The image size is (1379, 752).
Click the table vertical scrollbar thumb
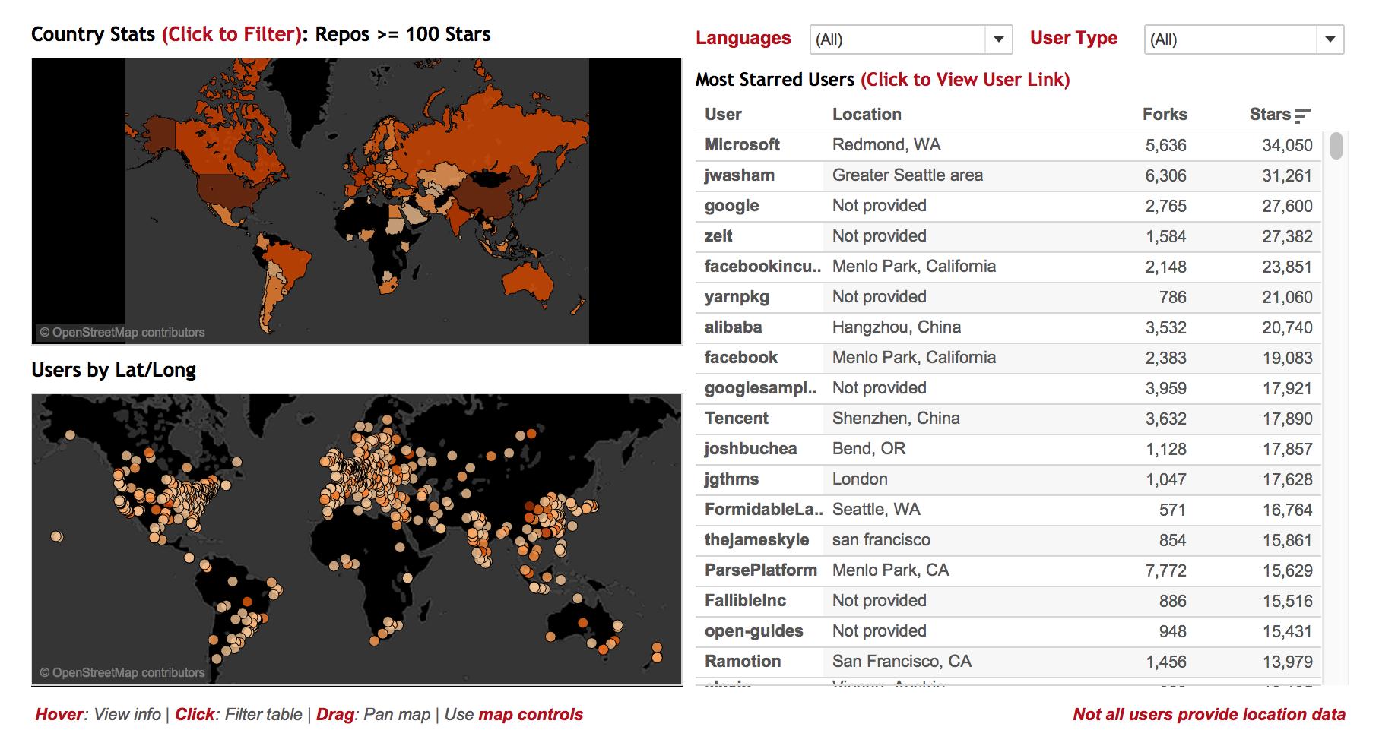tap(1336, 145)
